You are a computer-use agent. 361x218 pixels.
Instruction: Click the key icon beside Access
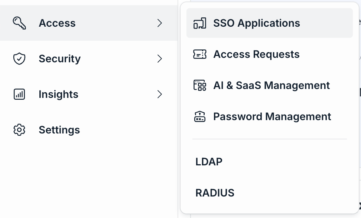point(19,23)
